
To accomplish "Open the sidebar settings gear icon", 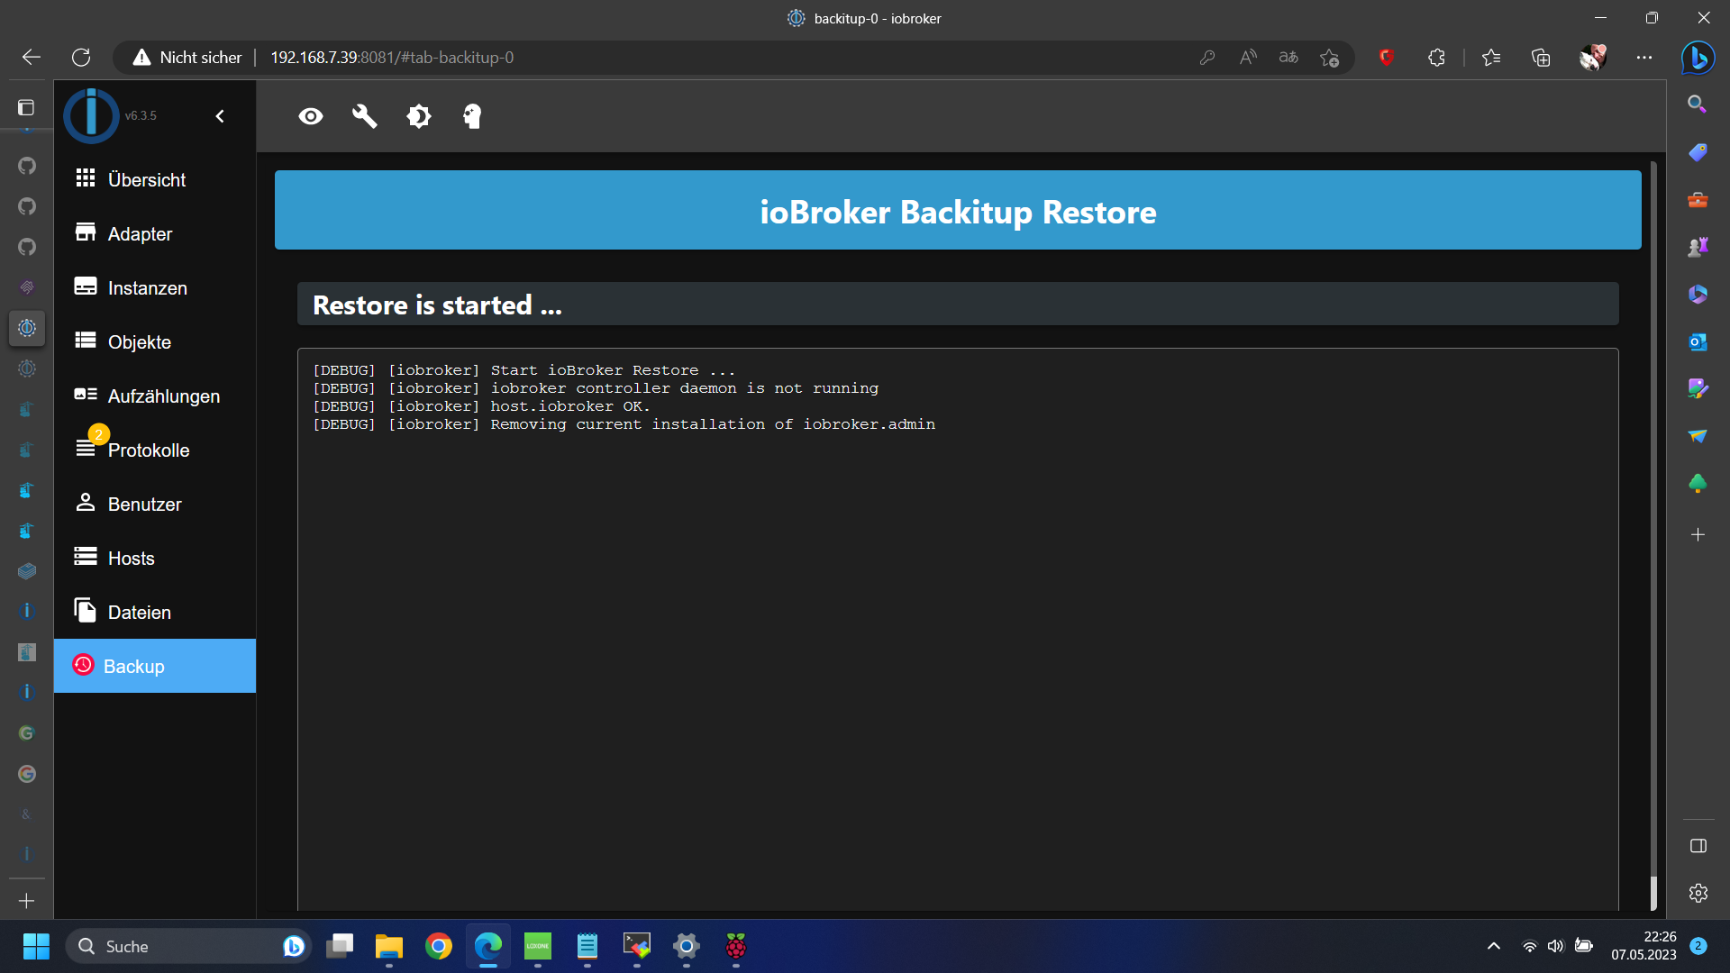I will point(1698,893).
